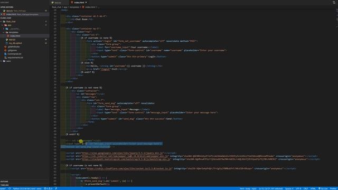This screenshot has height=190, width=338.
Task: Click the Python icon on app.py tab
Action: pos(53,2)
